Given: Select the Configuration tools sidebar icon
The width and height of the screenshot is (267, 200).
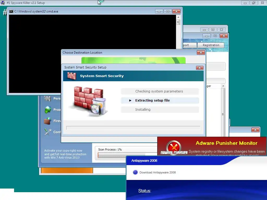Looking at the screenshot, I should point(48,132).
